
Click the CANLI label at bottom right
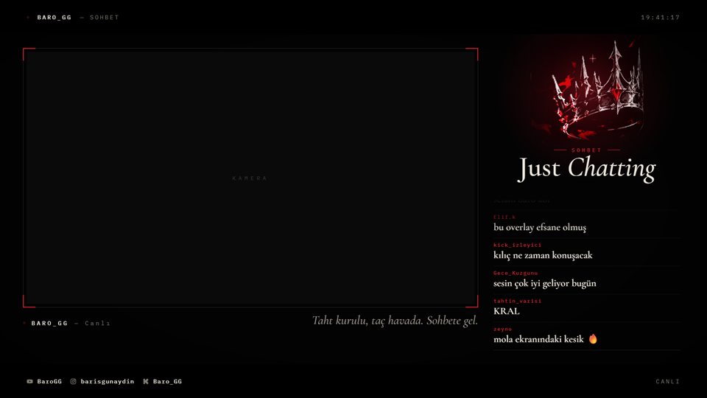click(x=668, y=381)
